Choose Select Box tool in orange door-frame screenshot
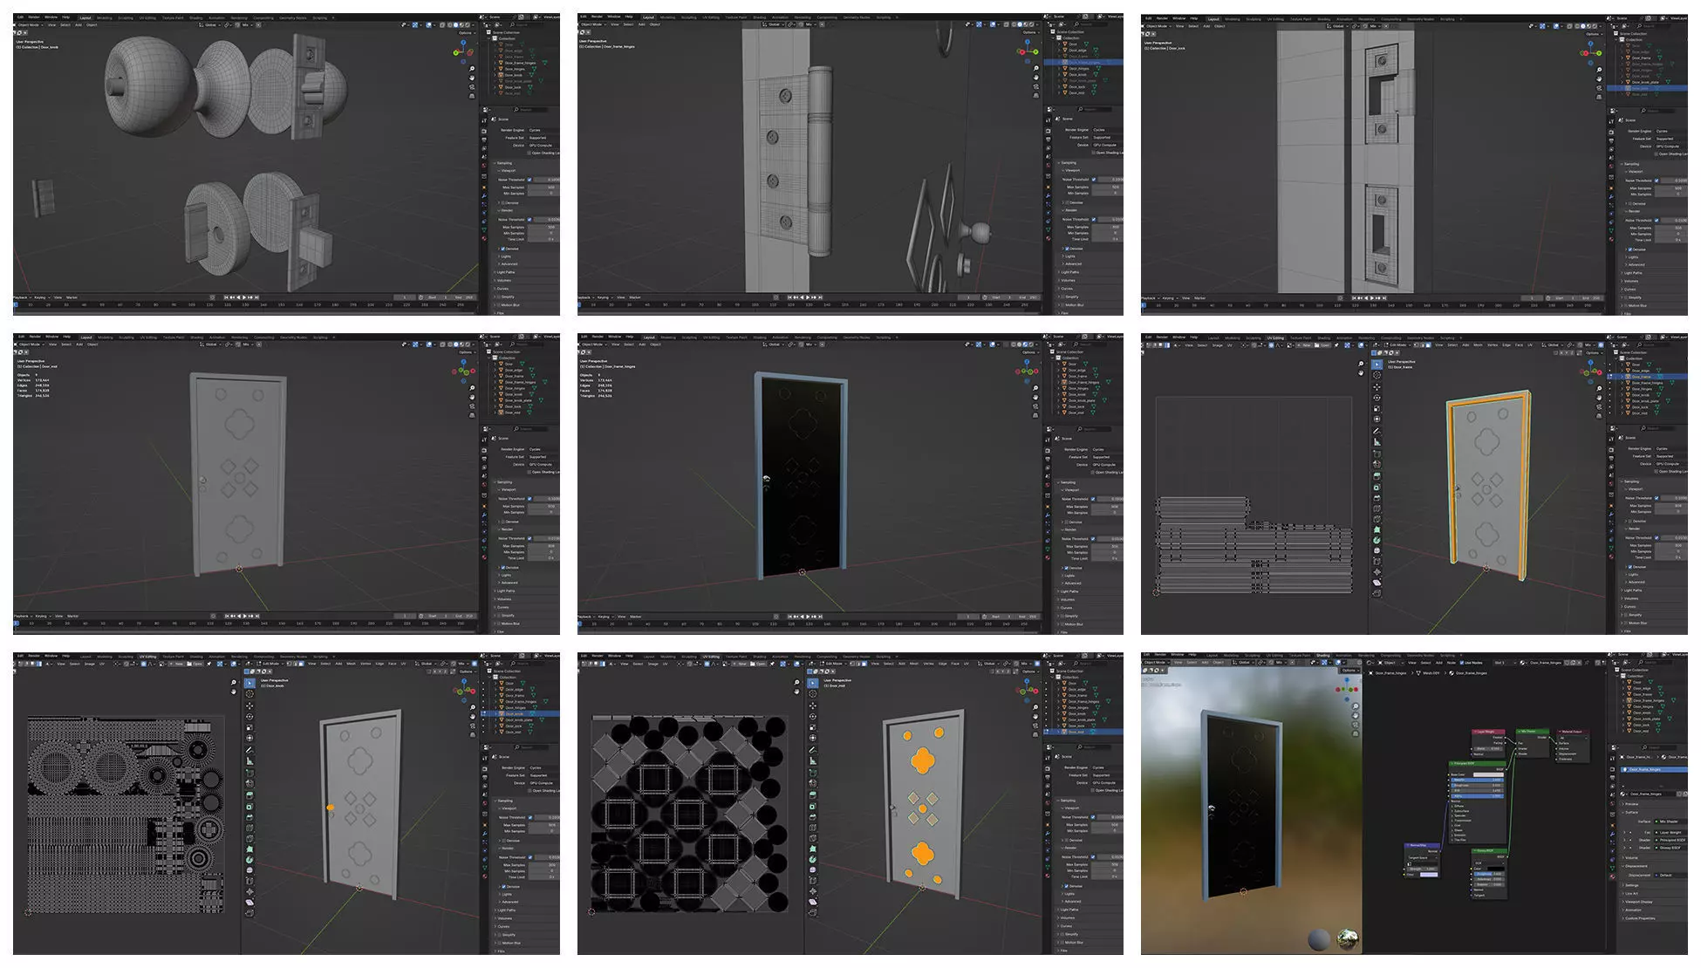1701x968 pixels. click(1377, 365)
